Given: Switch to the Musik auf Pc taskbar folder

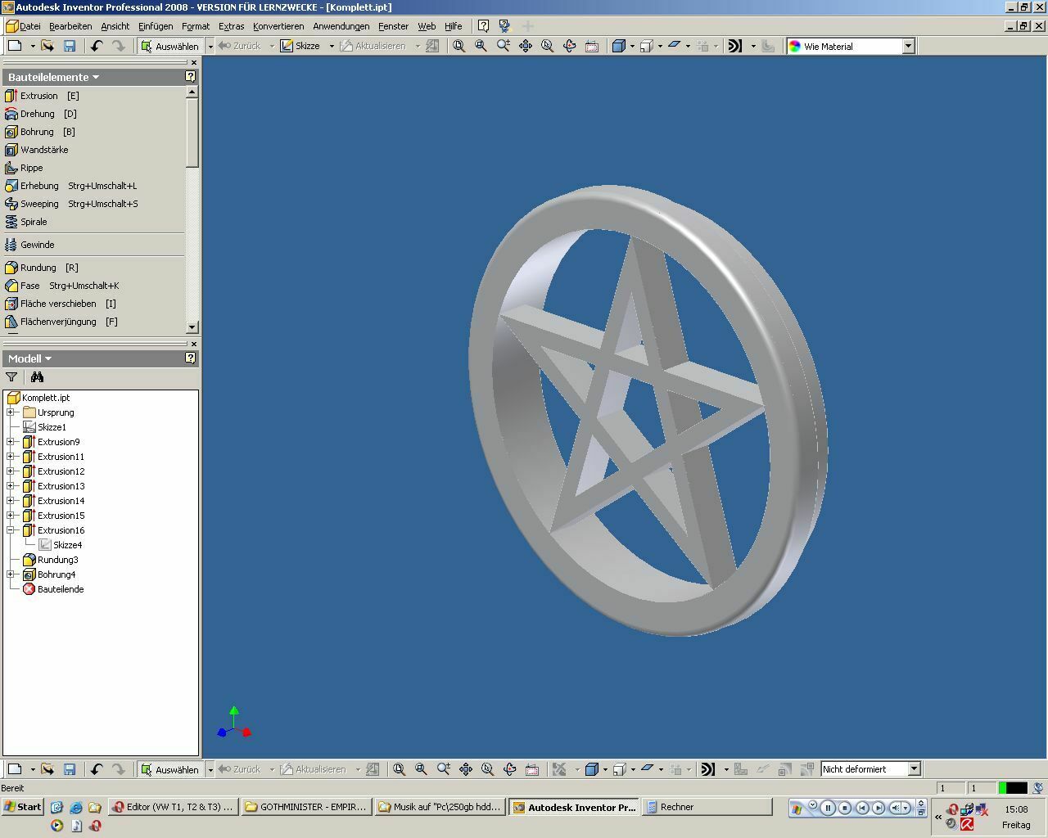Looking at the screenshot, I should [440, 807].
